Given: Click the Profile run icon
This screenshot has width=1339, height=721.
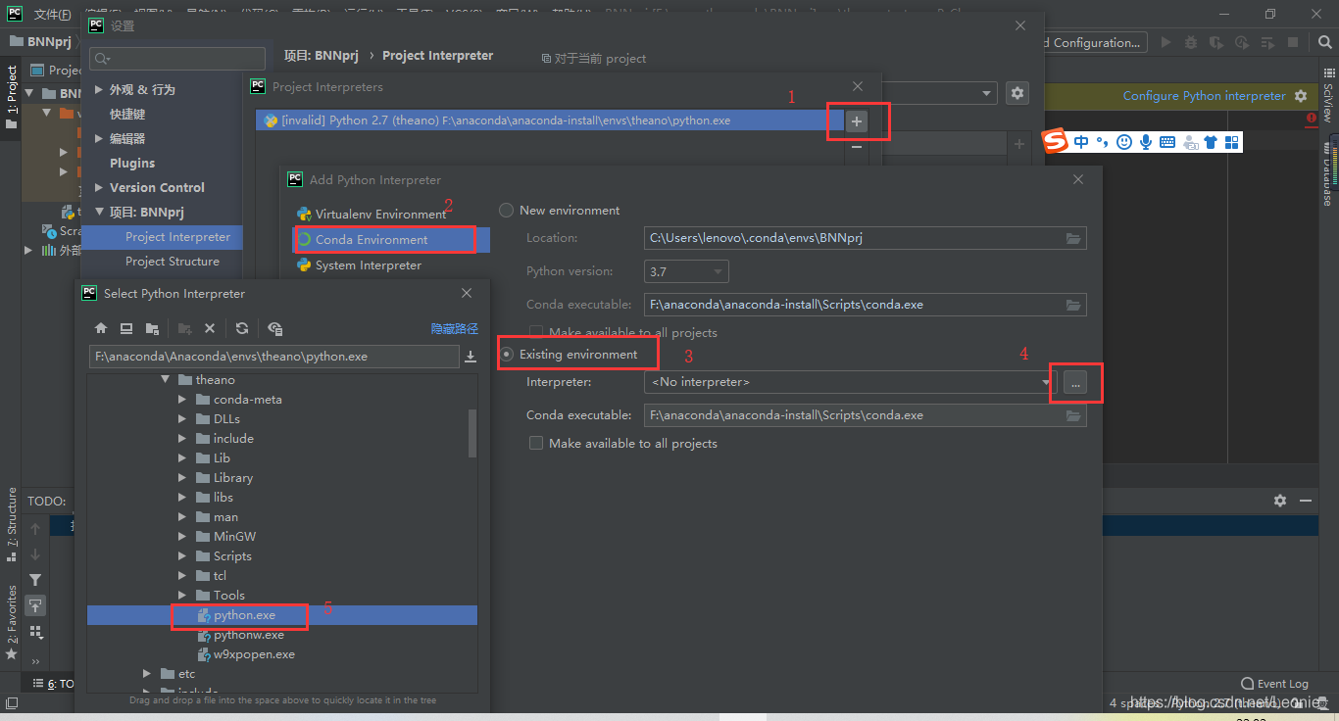Looking at the screenshot, I should pyautogui.click(x=1242, y=42).
